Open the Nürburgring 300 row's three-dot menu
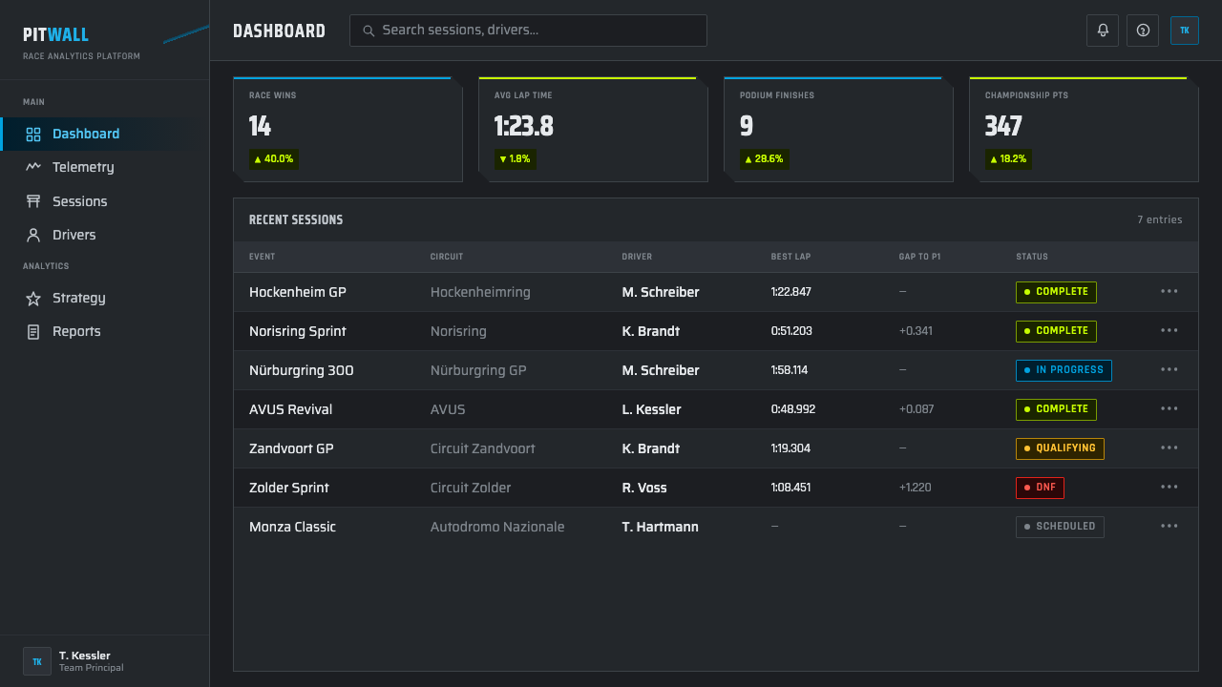This screenshot has width=1222, height=687. pos(1169,370)
